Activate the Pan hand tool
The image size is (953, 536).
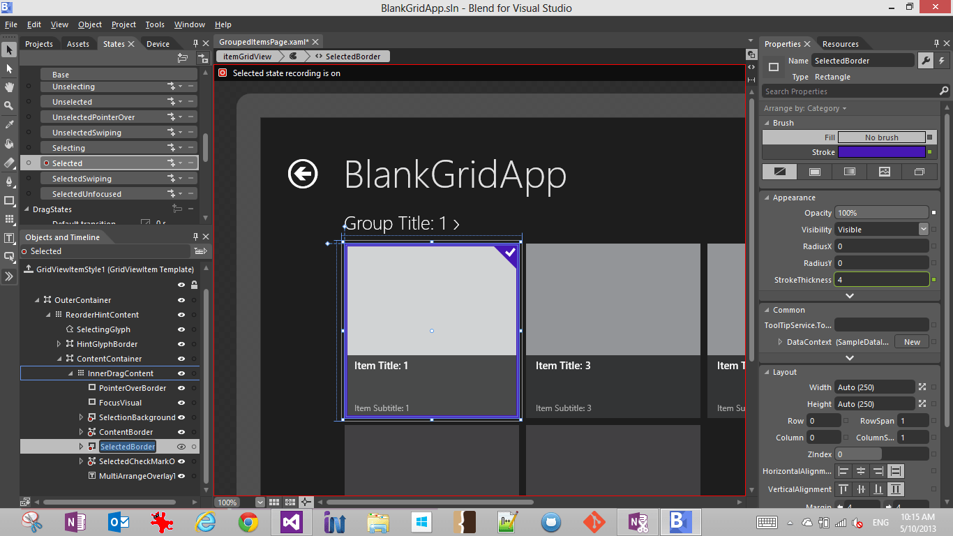tap(9, 87)
